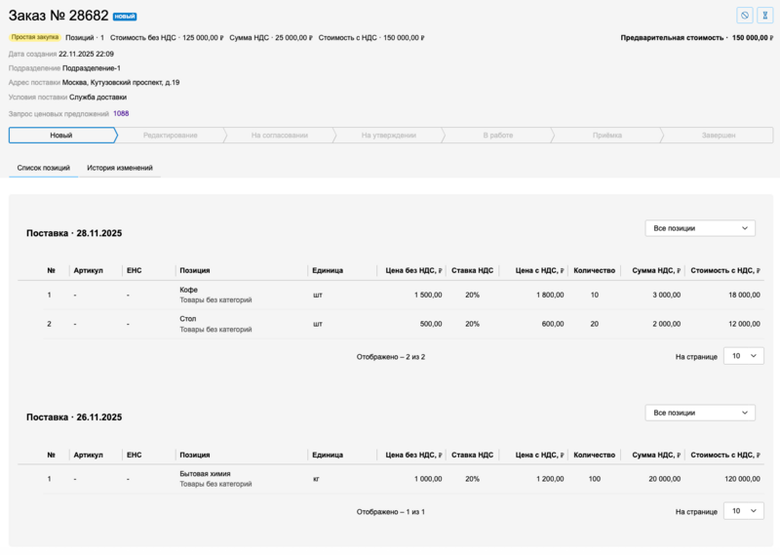
Task: Click the cancel order icon button
Action: (x=744, y=16)
